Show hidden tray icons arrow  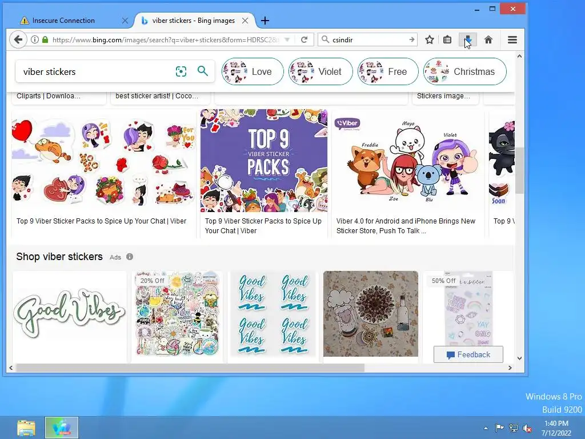[x=486, y=428]
